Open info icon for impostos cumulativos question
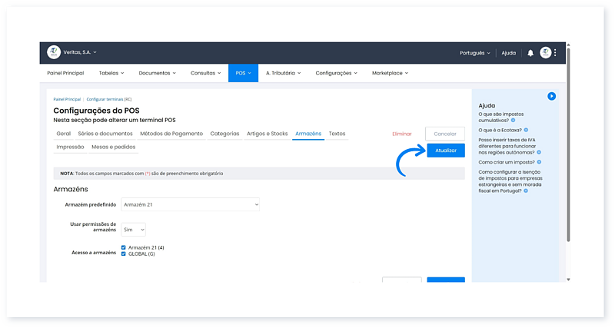The width and height of the screenshot is (615, 328). 513,121
